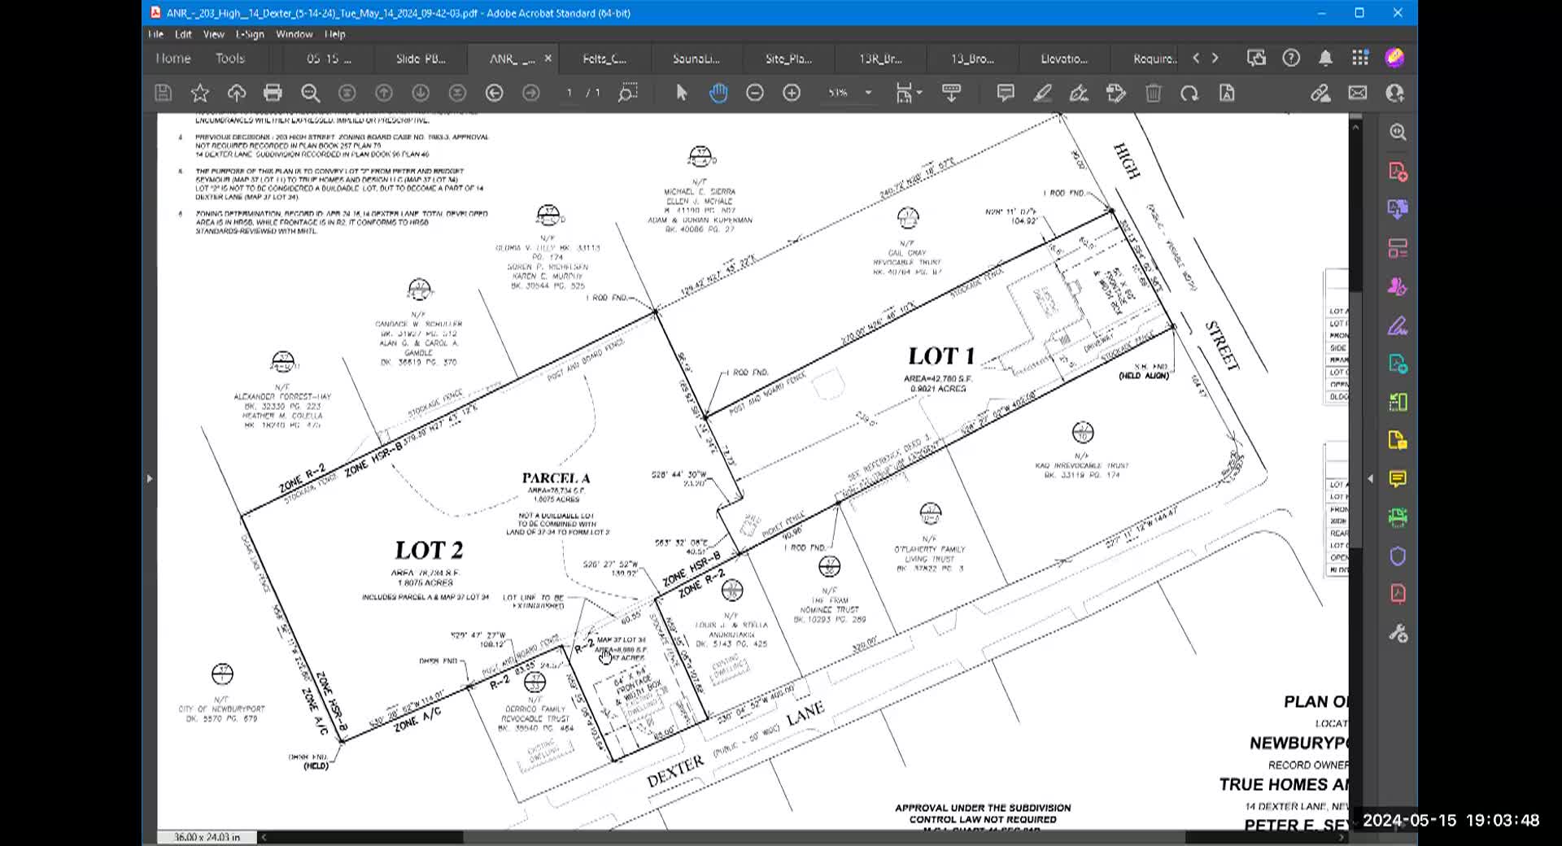Select the Hand pan tool
The image size is (1562, 846).
point(718,93)
